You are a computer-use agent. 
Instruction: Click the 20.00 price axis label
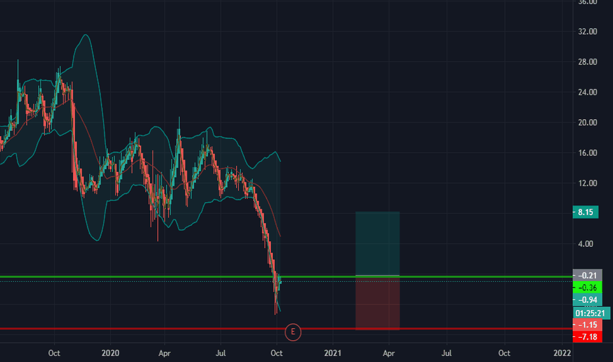click(x=587, y=122)
